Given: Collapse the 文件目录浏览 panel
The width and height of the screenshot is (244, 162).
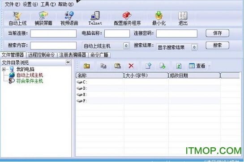Looking at the screenshot, I should 68,62.
